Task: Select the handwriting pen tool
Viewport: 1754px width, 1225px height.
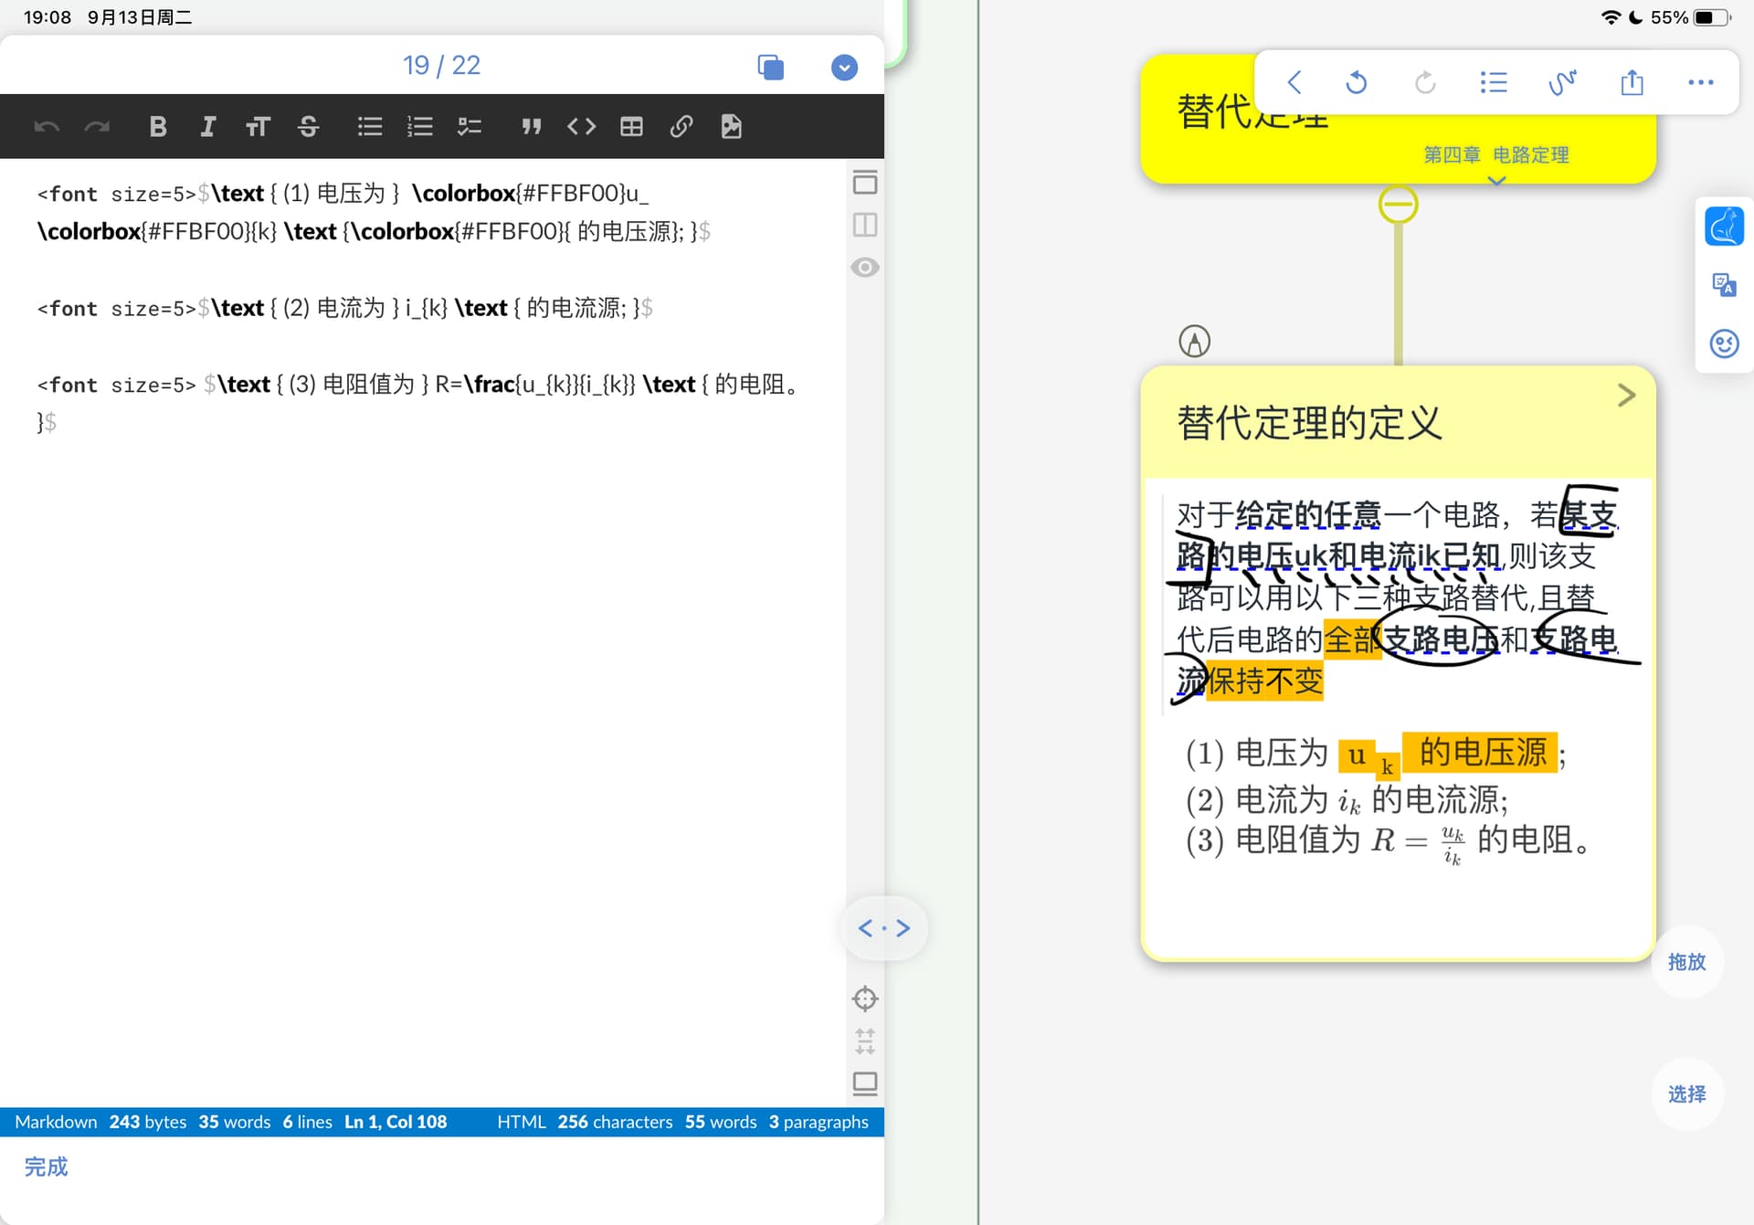Action: (x=1562, y=82)
